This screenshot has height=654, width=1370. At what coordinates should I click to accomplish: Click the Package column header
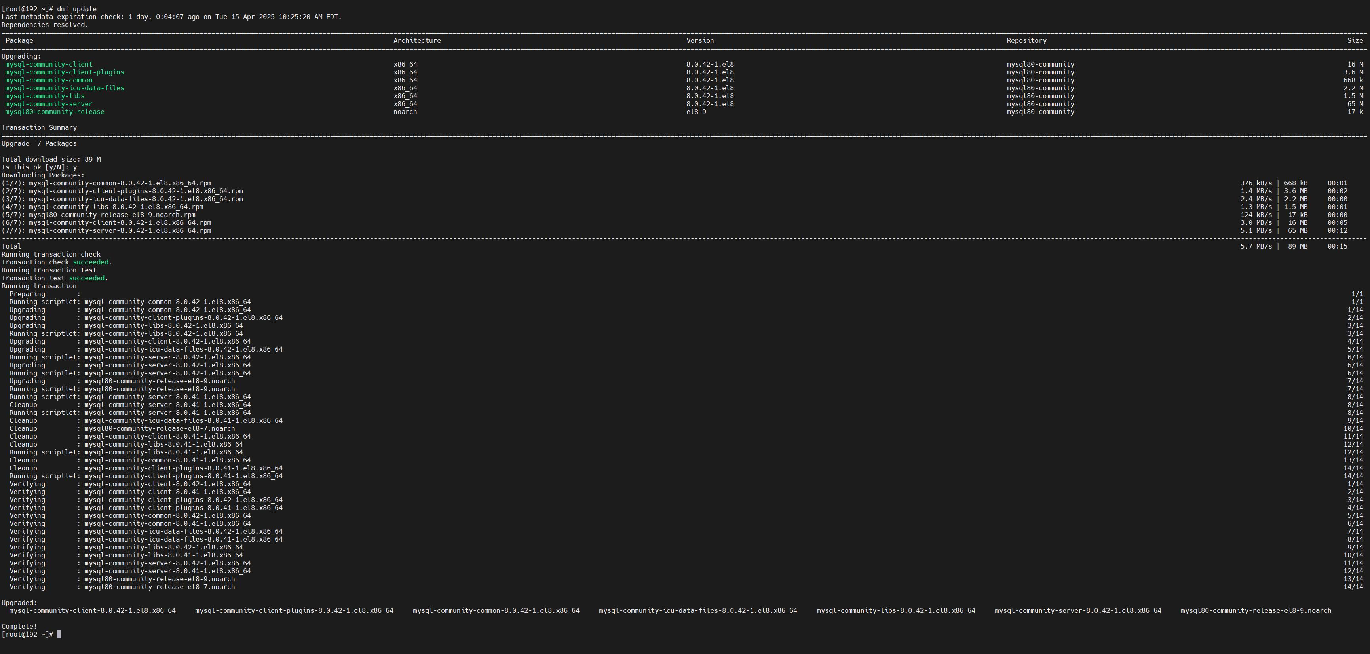point(19,40)
